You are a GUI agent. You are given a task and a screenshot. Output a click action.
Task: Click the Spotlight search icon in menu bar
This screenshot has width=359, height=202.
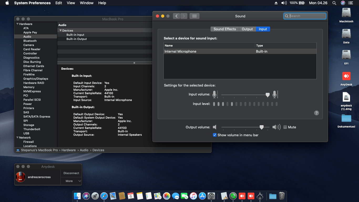pos(334,3)
